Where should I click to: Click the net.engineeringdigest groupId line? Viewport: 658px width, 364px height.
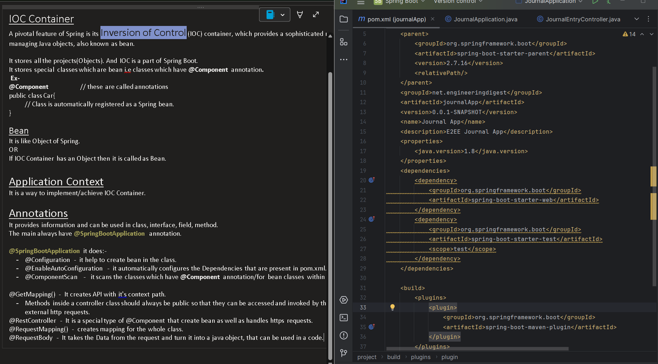[x=471, y=93]
